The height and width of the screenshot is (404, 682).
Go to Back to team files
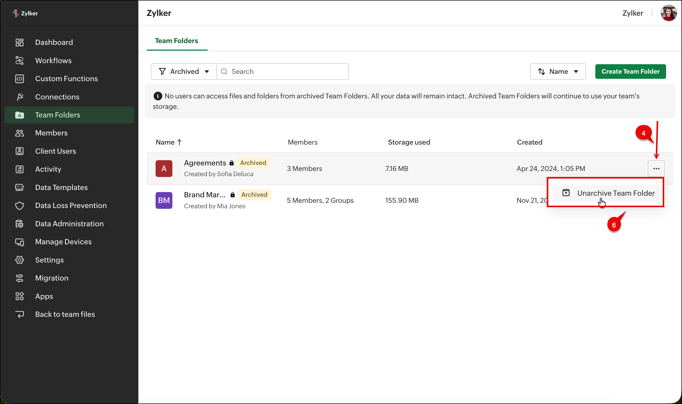[x=65, y=314]
